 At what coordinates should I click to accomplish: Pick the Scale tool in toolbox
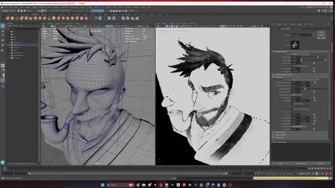(x=3, y=50)
